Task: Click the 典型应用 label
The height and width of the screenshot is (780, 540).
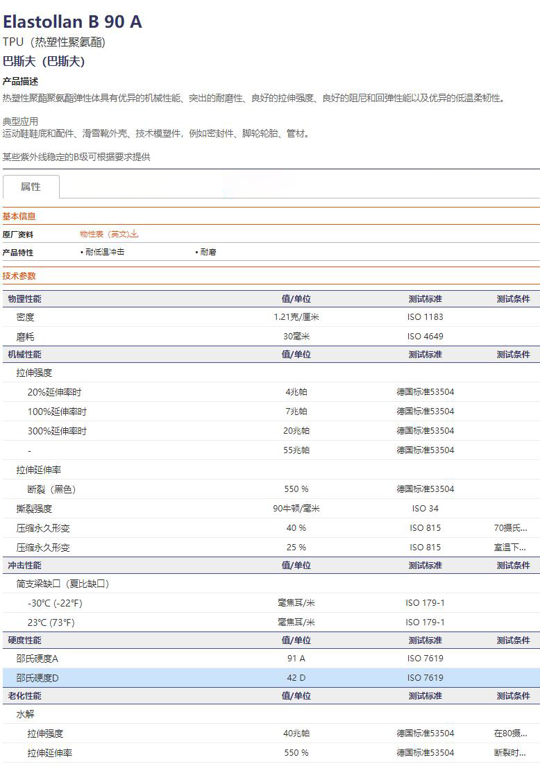Action: pyautogui.click(x=20, y=121)
